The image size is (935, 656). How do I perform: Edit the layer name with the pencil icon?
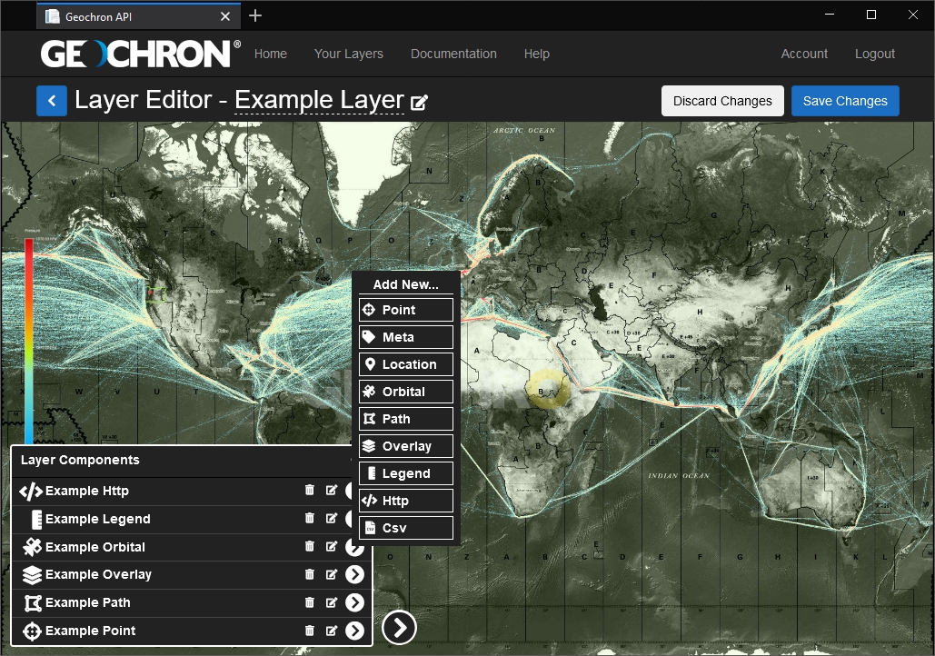pyautogui.click(x=419, y=103)
